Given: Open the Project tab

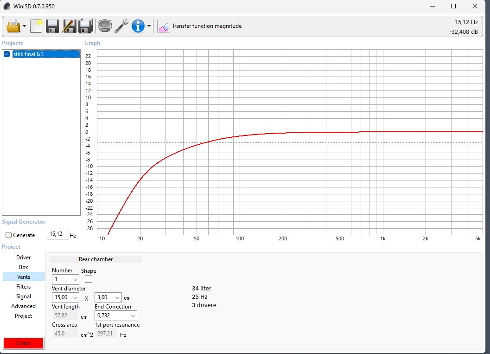Looking at the screenshot, I should point(24,316).
